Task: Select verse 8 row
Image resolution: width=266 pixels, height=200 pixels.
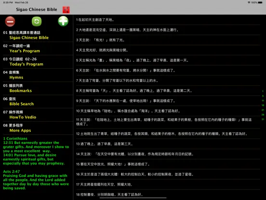Action: (168, 91)
